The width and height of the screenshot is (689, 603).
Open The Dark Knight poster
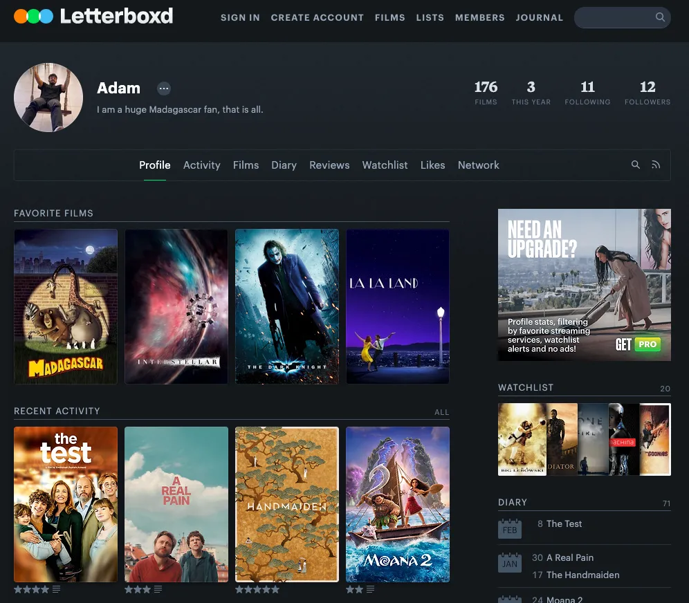click(x=287, y=306)
